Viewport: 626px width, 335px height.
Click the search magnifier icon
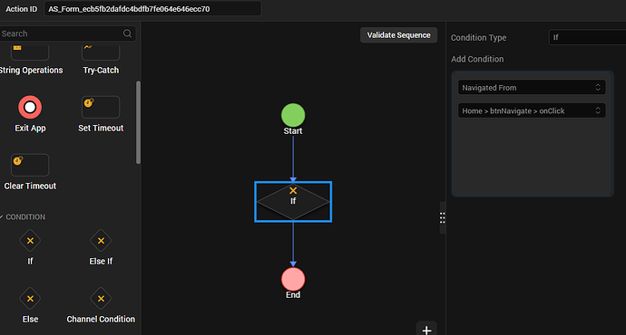click(127, 33)
